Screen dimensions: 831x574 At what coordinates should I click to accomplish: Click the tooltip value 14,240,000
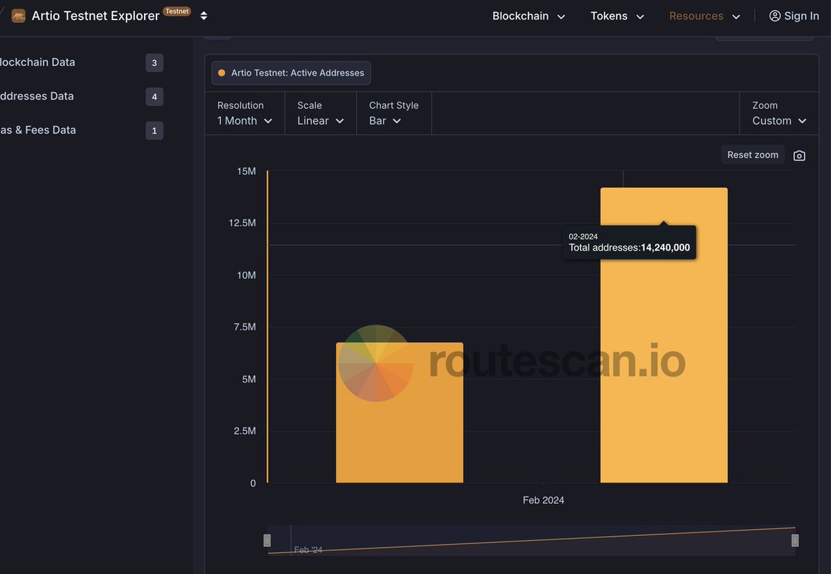[665, 247]
